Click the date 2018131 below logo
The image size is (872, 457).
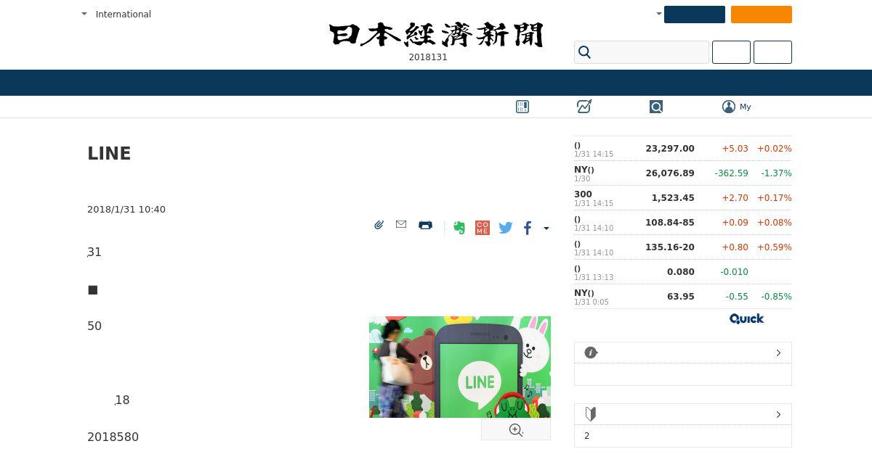pyautogui.click(x=428, y=57)
